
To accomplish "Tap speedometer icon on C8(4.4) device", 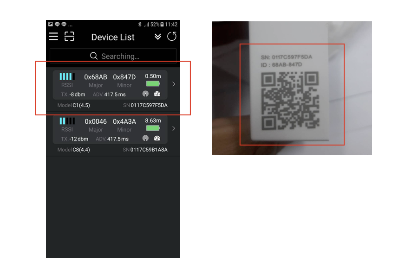I will coord(157,138).
